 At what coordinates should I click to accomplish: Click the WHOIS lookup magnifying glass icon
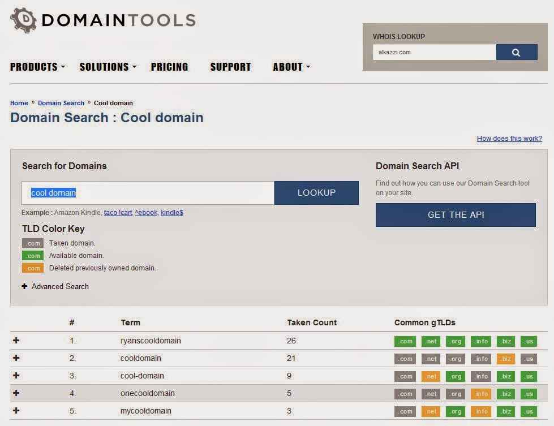516,52
